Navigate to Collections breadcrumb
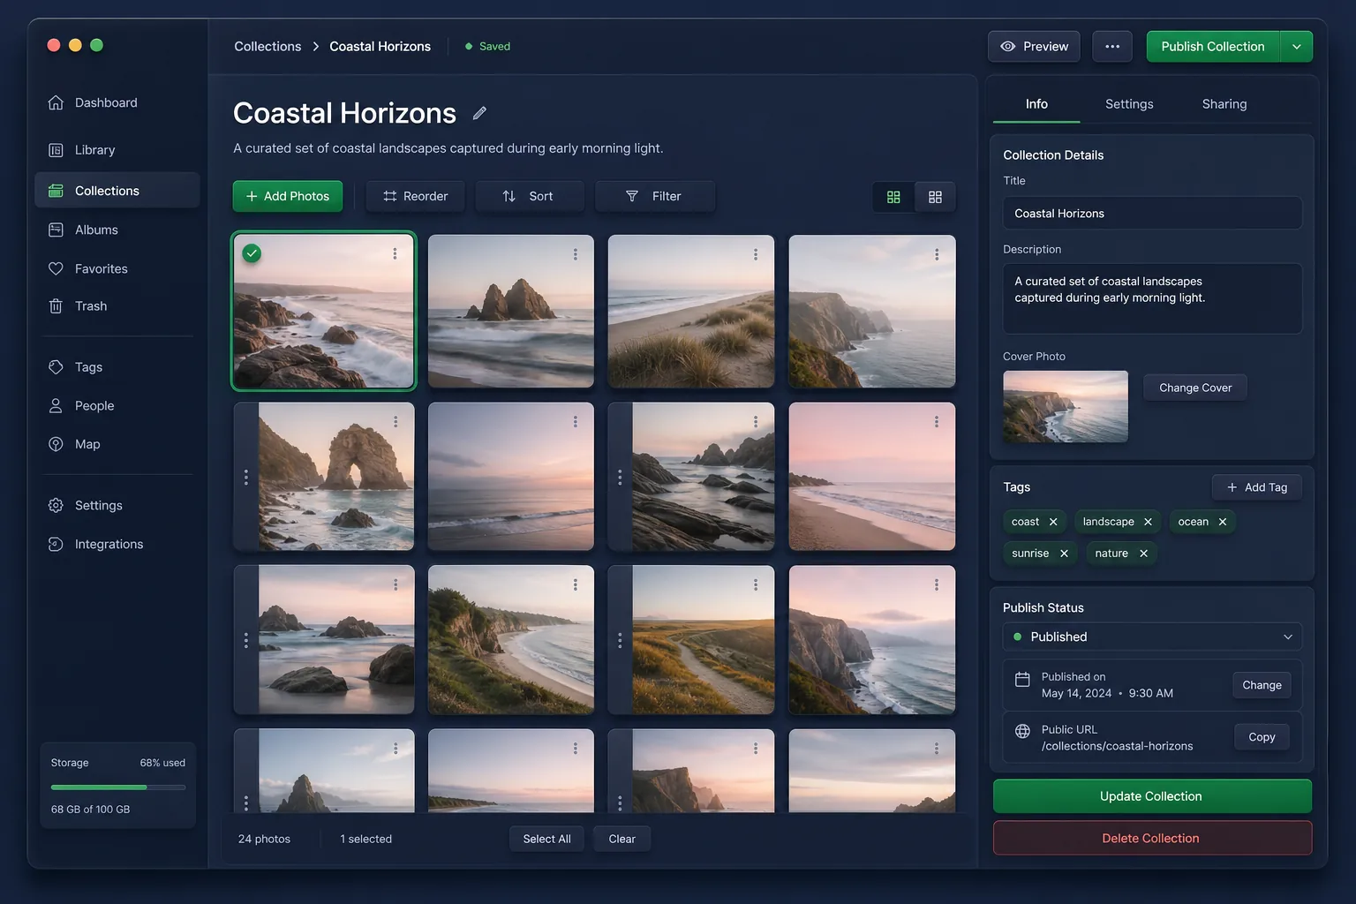Image resolution: width=1356 pixels, height=904 pixels. 267,47
